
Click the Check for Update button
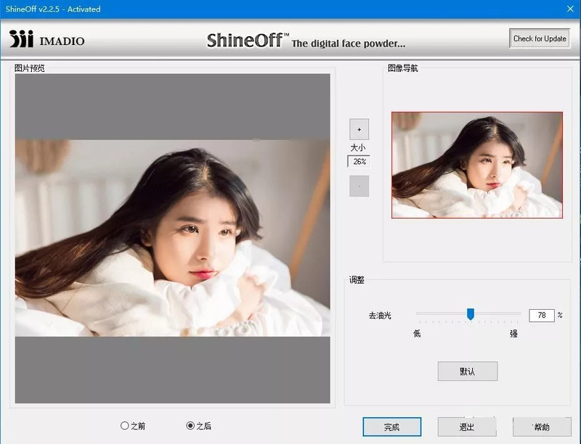point(540,38)
